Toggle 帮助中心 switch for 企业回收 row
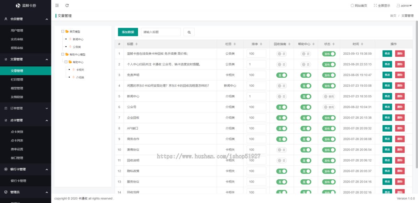The width and height of the screenshot is (418, 203). pos(306,118)
